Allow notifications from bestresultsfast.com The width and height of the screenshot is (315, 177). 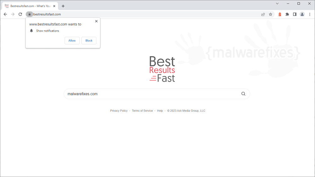pos(72,40)
